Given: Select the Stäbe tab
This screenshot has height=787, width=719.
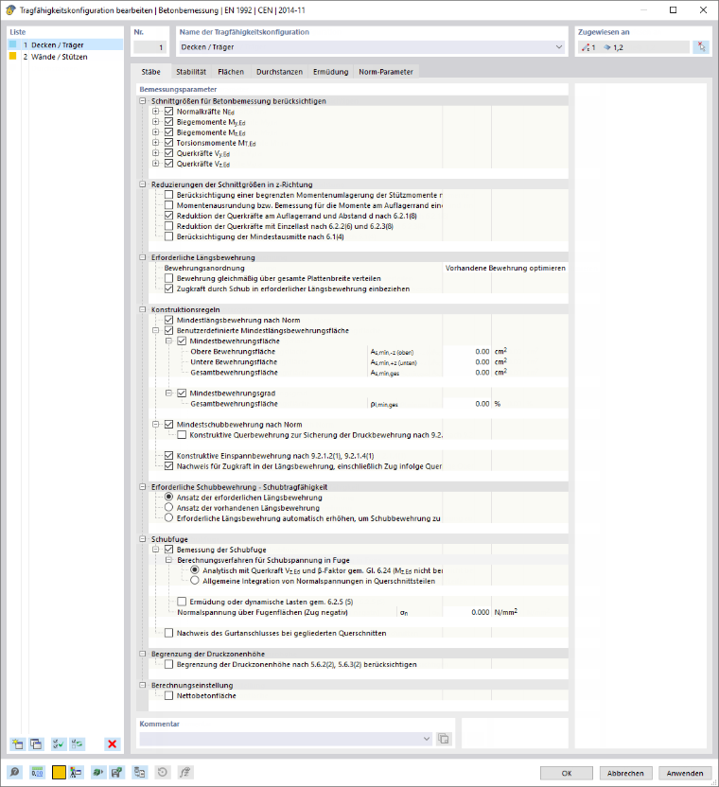Looking at the screenshot, I should [150, 72].
